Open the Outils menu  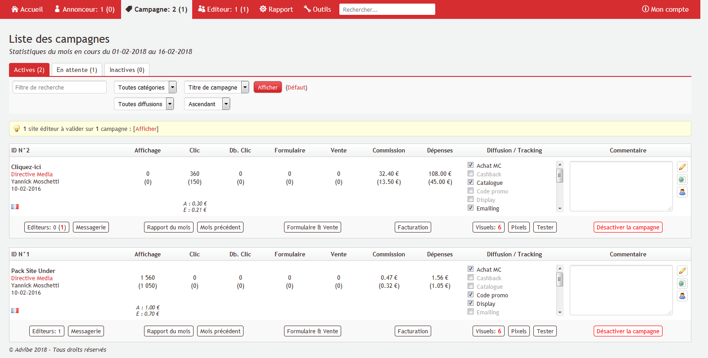click(x=317, y=9)
